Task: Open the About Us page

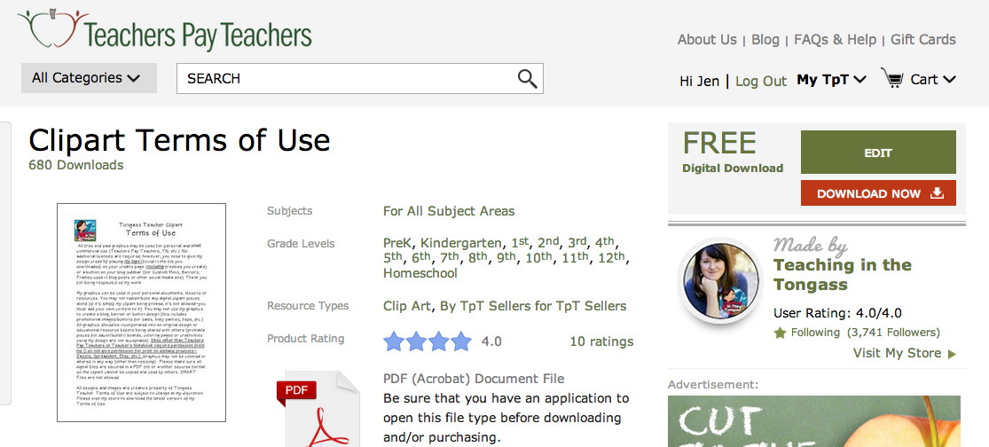Action: point(706,39)
